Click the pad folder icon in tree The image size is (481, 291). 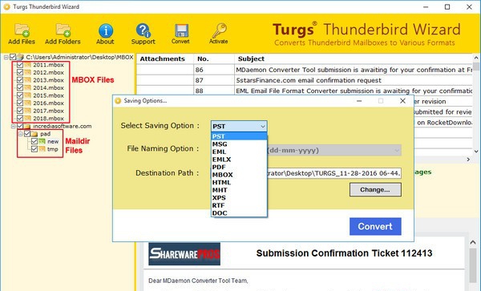(34, 134)
